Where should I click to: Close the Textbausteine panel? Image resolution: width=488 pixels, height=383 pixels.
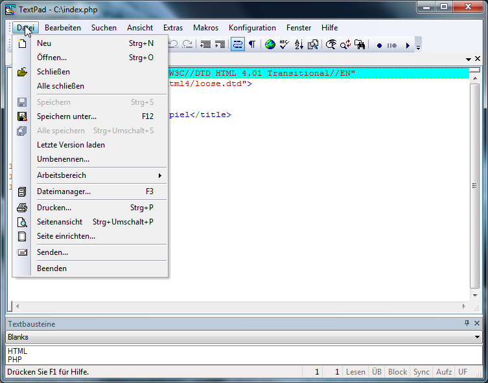point(477,323)
